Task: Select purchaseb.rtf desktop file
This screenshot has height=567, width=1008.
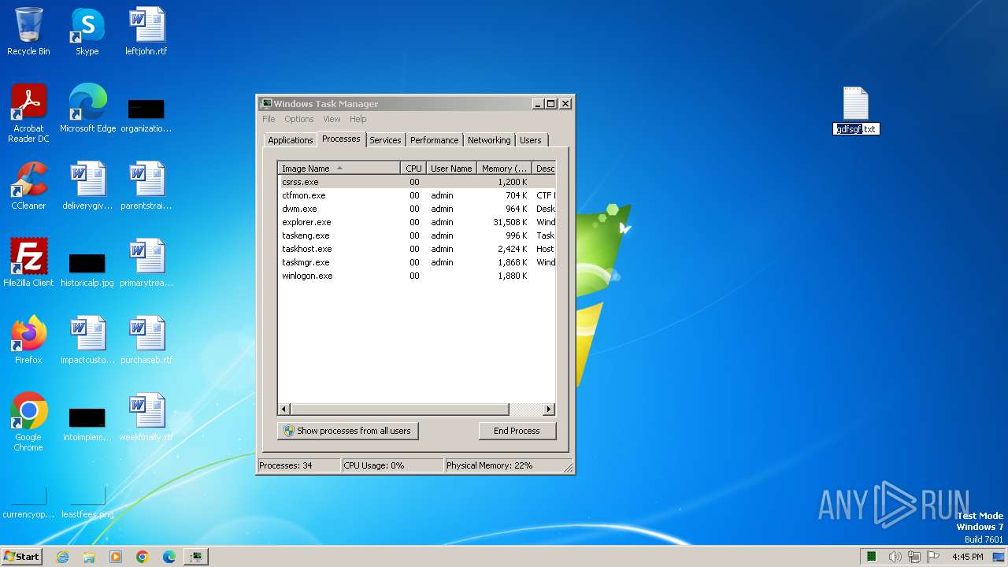Action: (146, 340)
